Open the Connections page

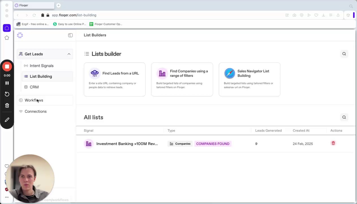point(35,111)
